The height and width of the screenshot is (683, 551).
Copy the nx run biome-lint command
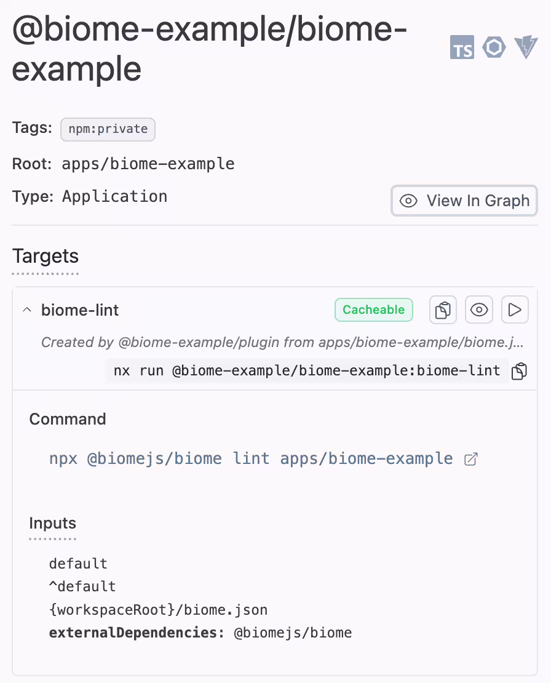click(520, 371)
